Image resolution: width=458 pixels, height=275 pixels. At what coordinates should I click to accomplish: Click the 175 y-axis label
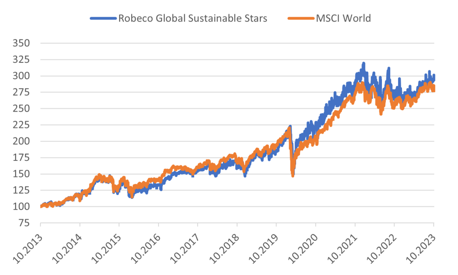[x=21, y=157]
